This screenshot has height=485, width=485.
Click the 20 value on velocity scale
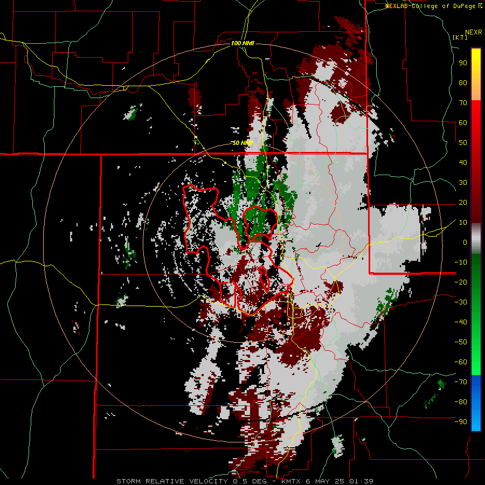tap(463, 202)
